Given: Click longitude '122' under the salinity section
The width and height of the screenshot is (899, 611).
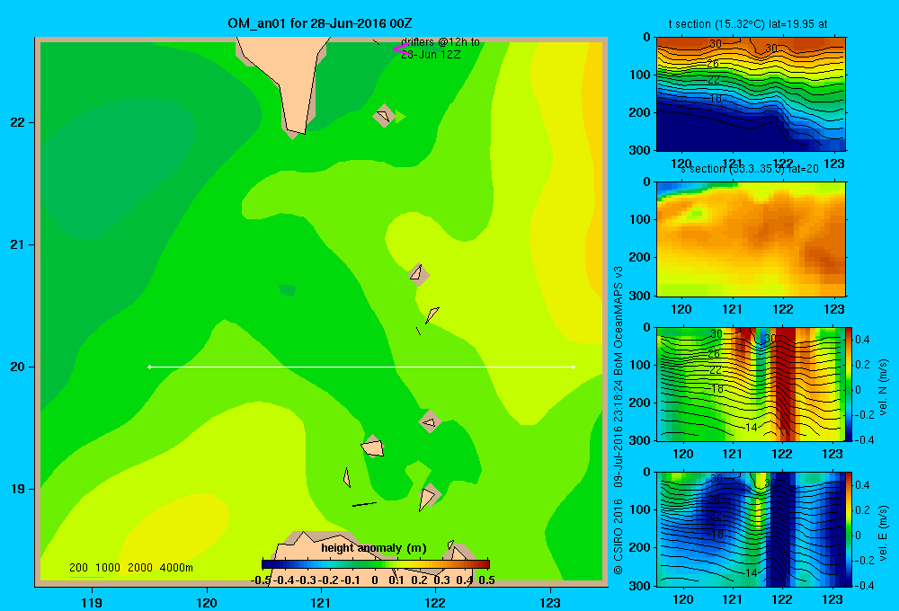Looking at the screenshot, I should (783, 309).
